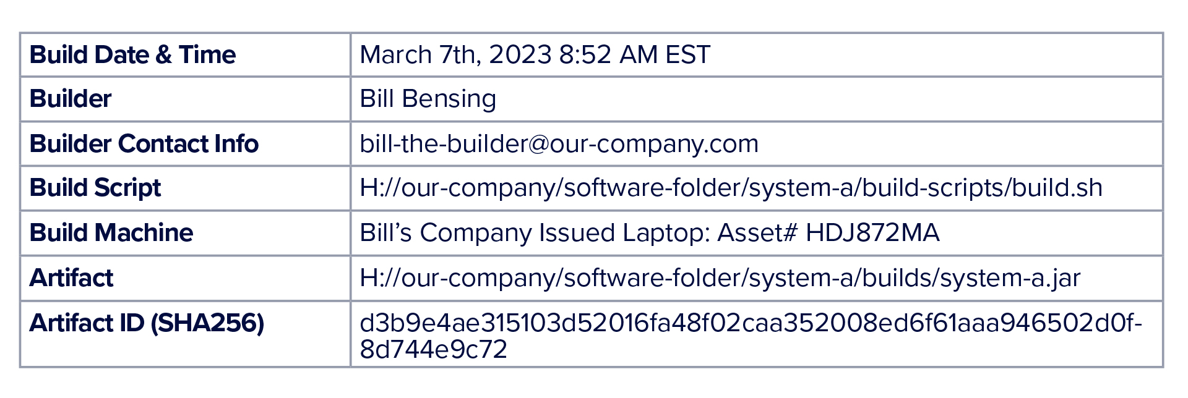The height and width of the screenshot is (398, 1188).
Task: Select the first line of the SHA256 hash
Action: (x=751, y=323)
